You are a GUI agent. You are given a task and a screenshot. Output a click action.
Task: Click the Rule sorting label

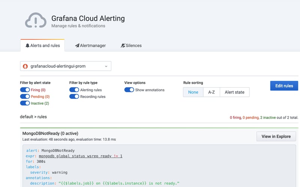[x=193, y=83]
